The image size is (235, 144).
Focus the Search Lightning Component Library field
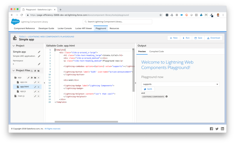point(117,22)
